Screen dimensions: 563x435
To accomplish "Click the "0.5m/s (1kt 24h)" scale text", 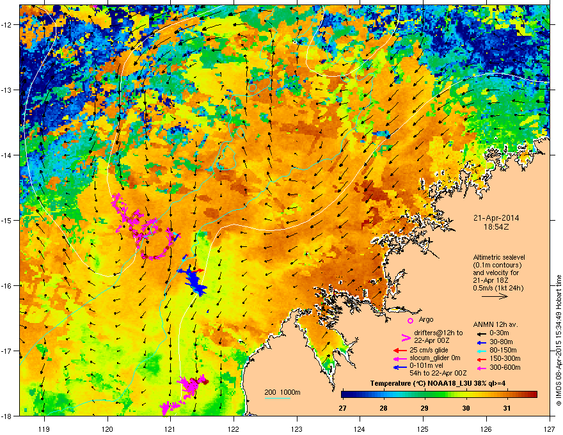I will coord(498,288).
